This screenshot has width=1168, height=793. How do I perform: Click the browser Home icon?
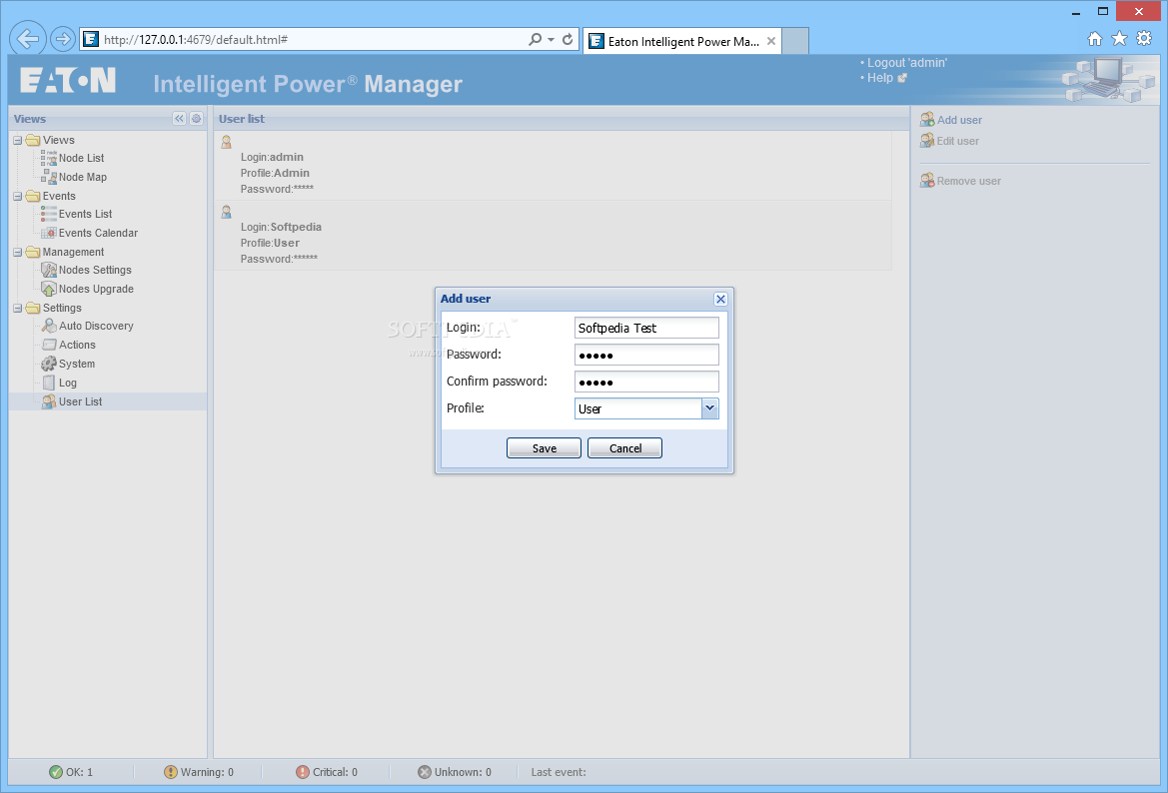pyautogui.click(x=1094, y=39)
